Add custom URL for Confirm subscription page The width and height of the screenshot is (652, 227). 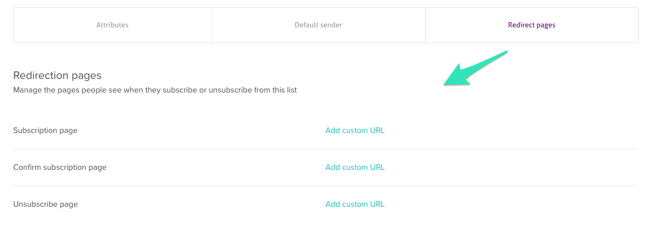[355, 167]
